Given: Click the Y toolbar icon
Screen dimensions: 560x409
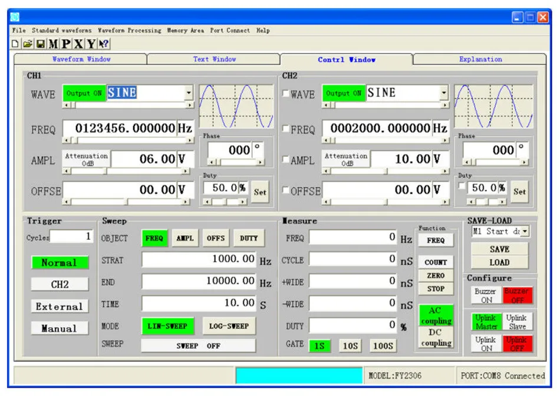Looking at the screenshot, I should click(x=91, y=44).
